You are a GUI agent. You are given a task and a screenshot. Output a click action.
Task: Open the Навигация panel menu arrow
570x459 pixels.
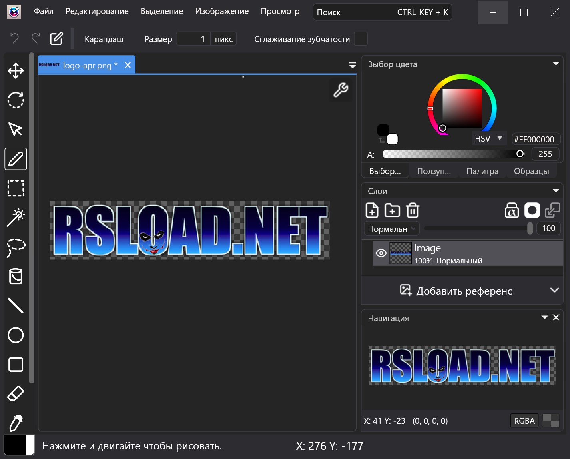(x=544, y=317)
